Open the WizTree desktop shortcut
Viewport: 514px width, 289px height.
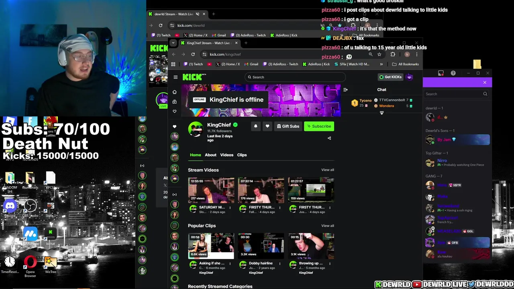click(x=50, y=265)
